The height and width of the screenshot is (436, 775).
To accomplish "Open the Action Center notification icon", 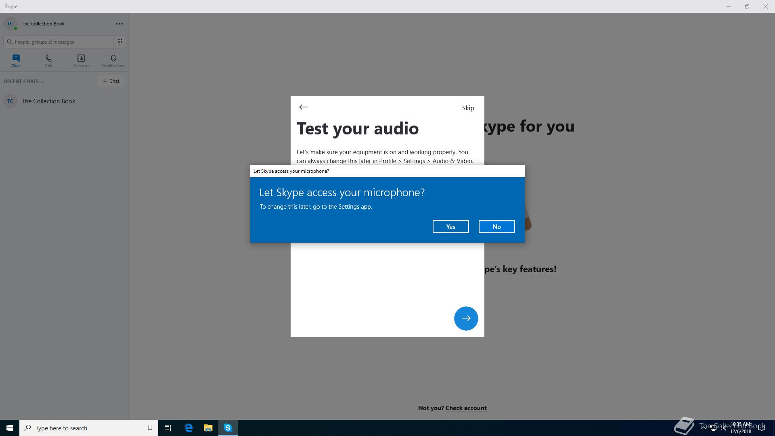I will [x=762, y=428].
